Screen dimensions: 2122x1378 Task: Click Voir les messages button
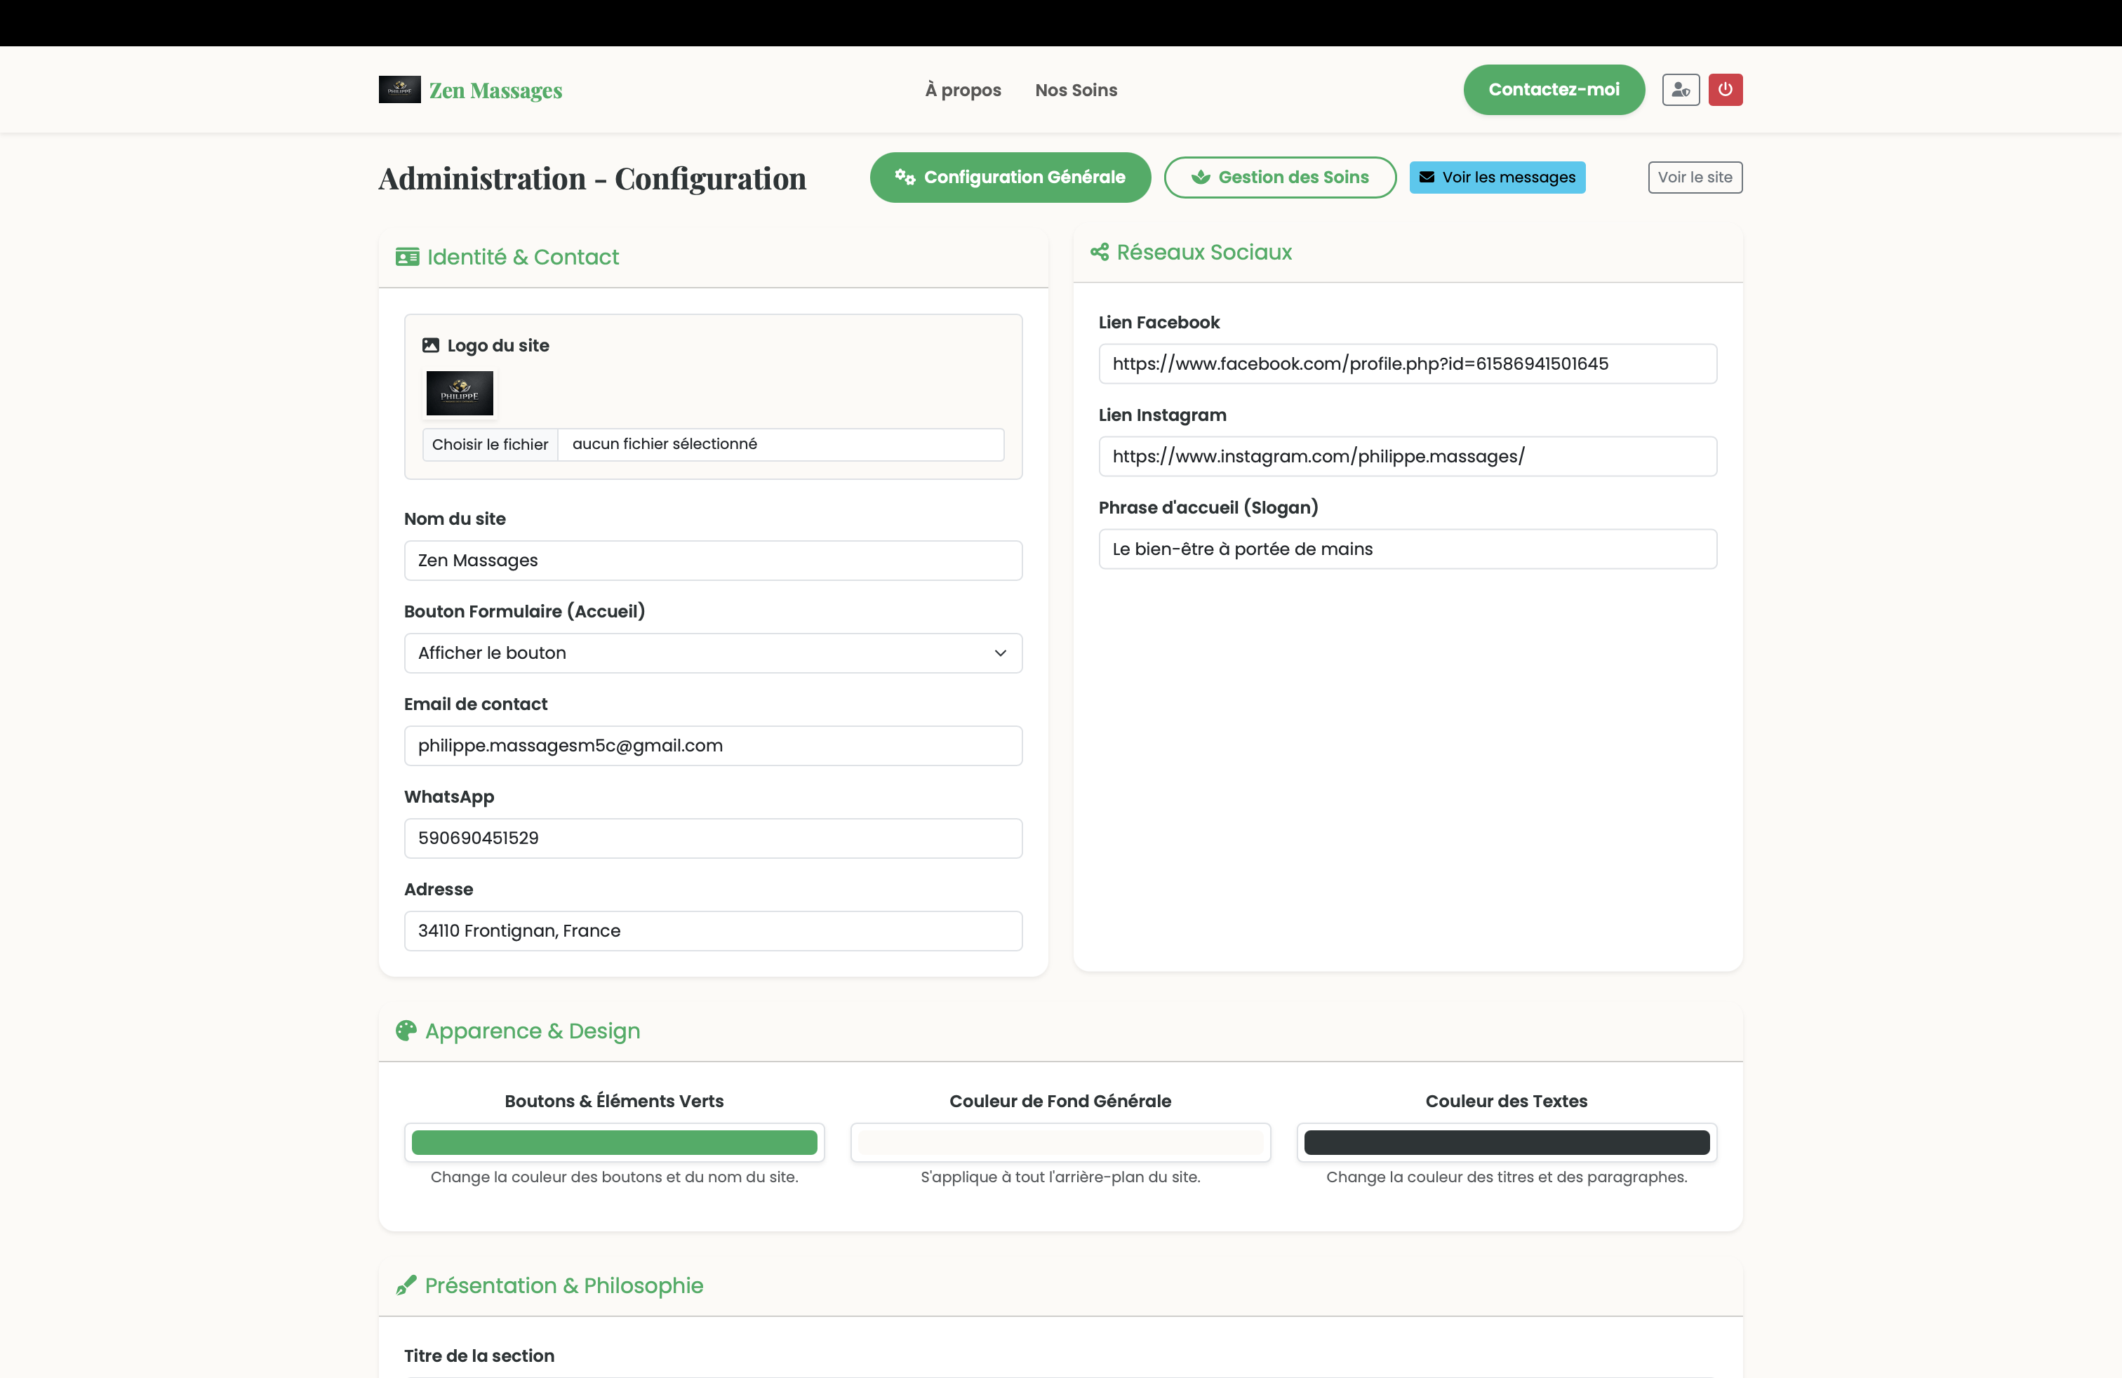point(1497,178)
